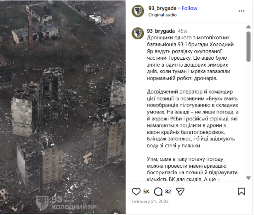Click 5K likes count

[x=146, y=192]
